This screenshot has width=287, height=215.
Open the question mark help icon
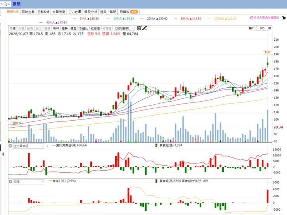pos(47,146)
